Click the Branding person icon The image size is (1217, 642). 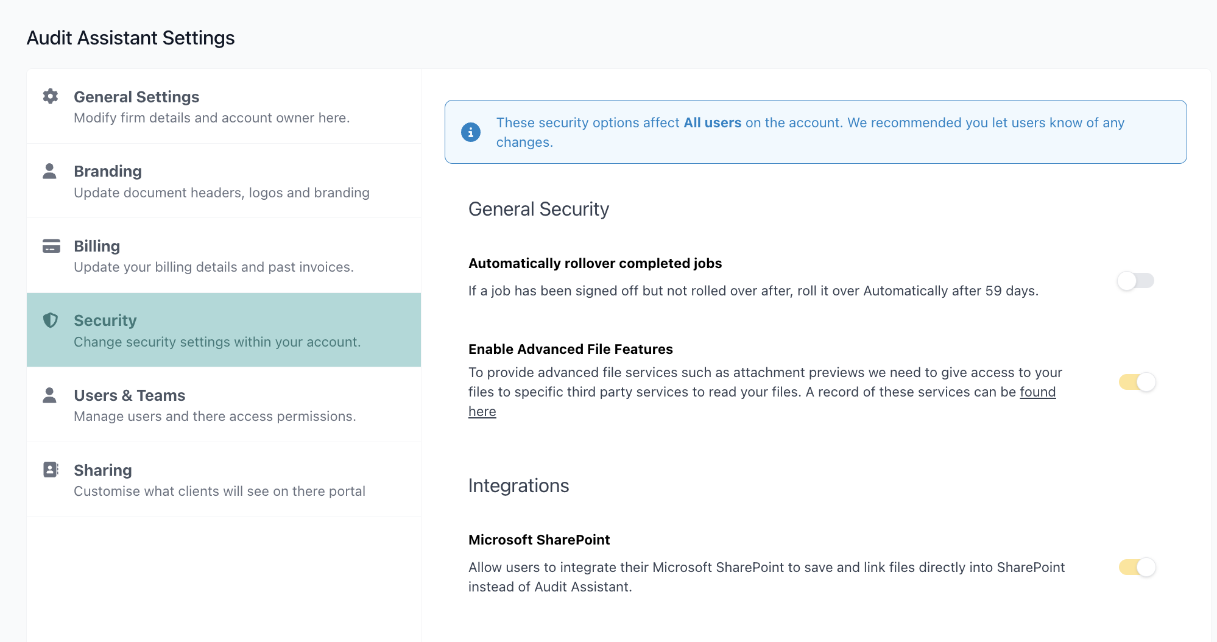tap(50, 171)
